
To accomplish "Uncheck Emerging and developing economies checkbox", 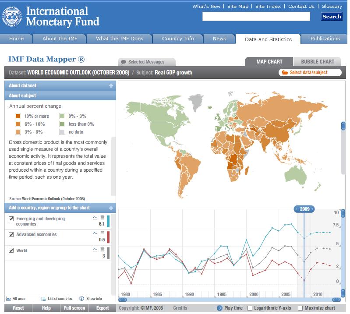I will tap(11, 219).
